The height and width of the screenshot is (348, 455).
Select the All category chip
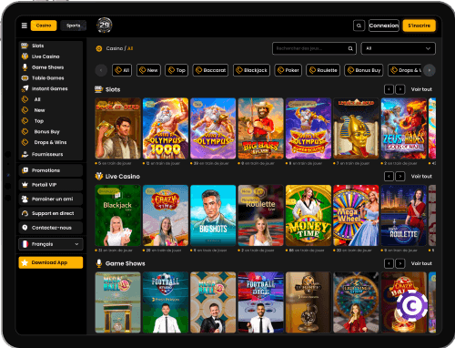tap(122, 70)
